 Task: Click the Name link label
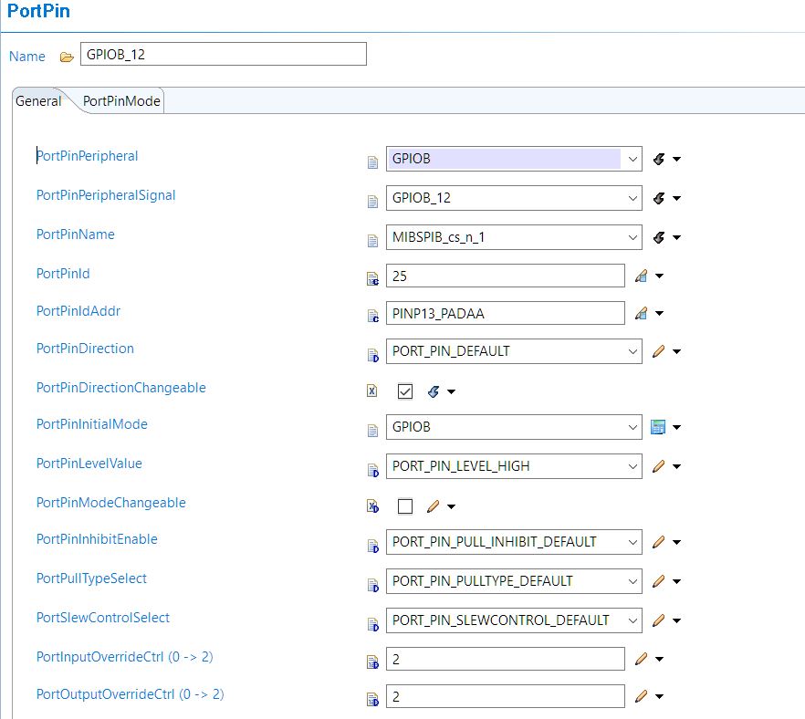(x=27, y=57)
